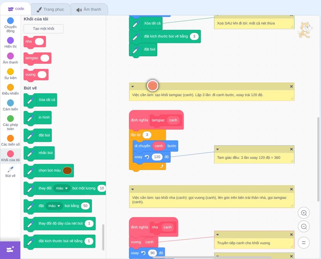Zoom in on the workspace
Screen dimensions: 321x259
click(304, 213)
